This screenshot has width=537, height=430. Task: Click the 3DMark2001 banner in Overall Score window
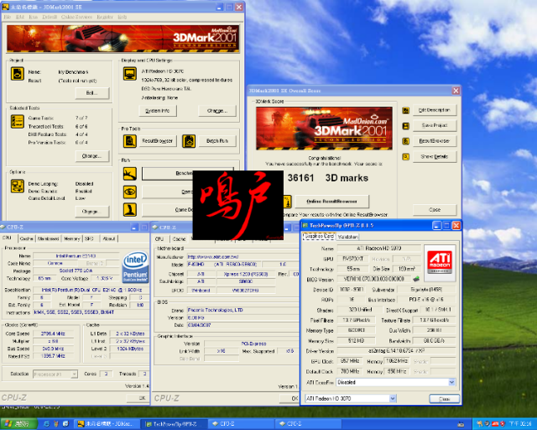click(324, 128)
